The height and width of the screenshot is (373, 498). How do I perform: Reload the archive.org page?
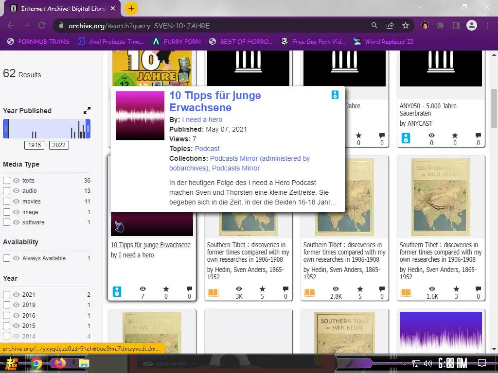42,25
